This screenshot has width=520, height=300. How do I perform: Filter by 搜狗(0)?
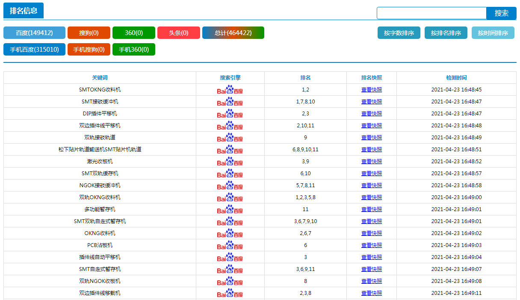point(89,33)
